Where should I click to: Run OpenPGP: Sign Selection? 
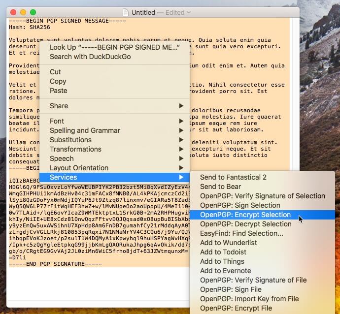pos(262,205)
